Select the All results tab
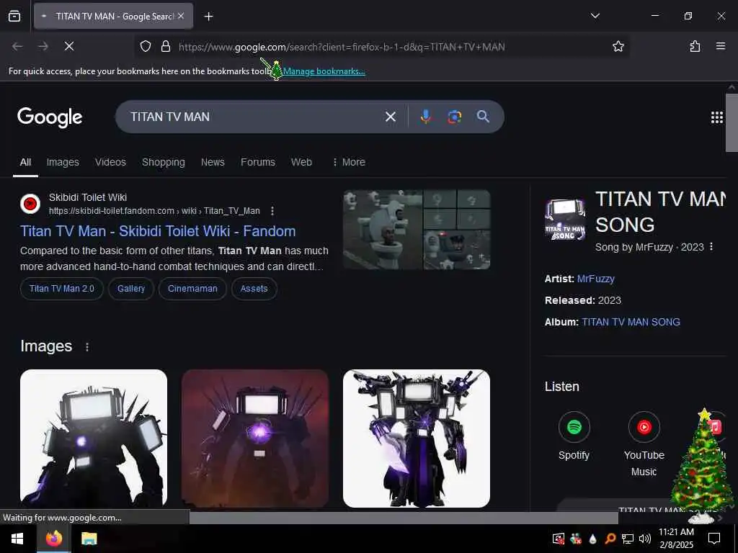Image resolution: width=738 pixels, height=553 pixels. (25, 162)
